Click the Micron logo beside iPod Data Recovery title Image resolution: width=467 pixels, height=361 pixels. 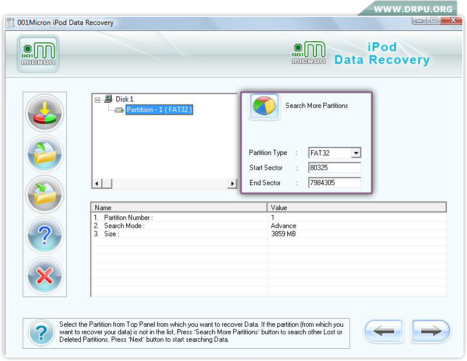click(x=309, y=53)
